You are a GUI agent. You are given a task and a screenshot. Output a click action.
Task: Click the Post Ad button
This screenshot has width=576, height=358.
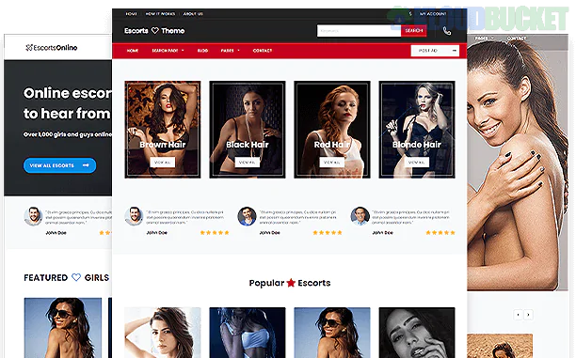435,51
